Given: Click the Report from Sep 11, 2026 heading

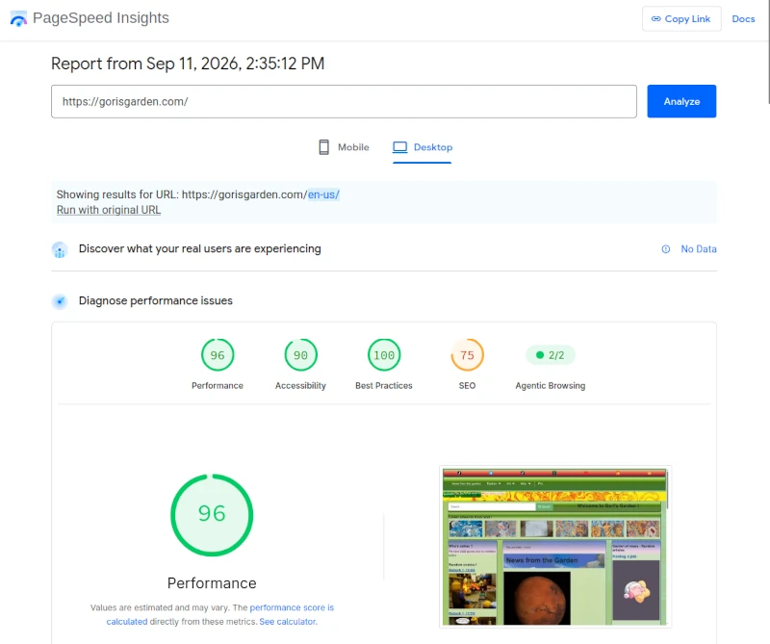Looking at the screenshot, I should 188,64.
